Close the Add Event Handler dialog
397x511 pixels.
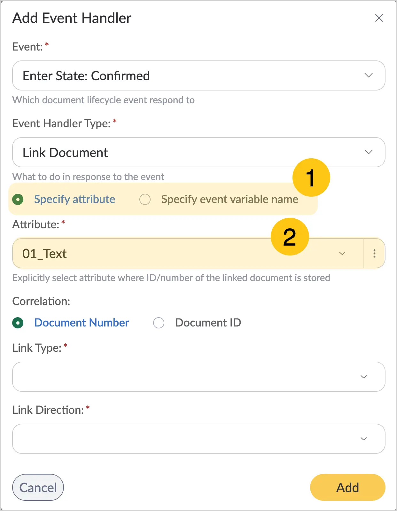click(379, 18)
